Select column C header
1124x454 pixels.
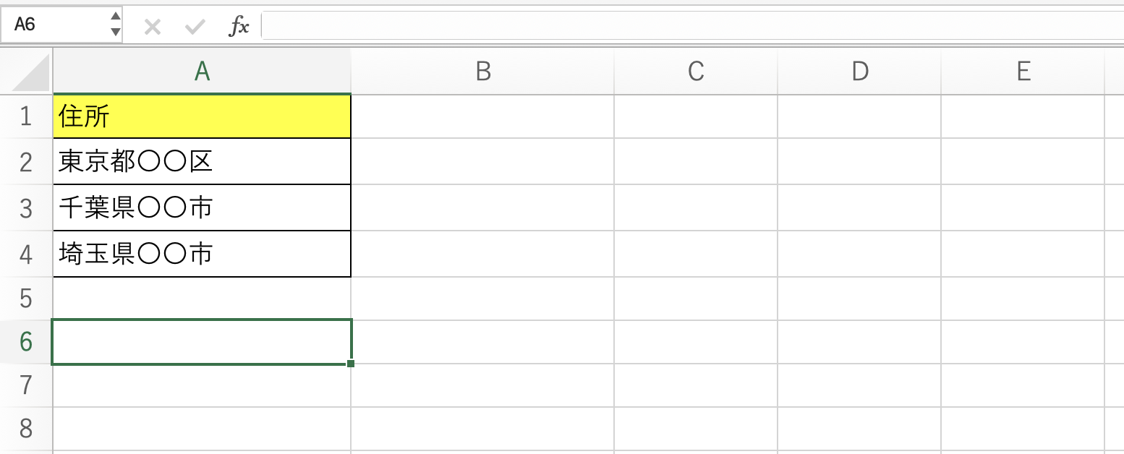pos(696,71)
